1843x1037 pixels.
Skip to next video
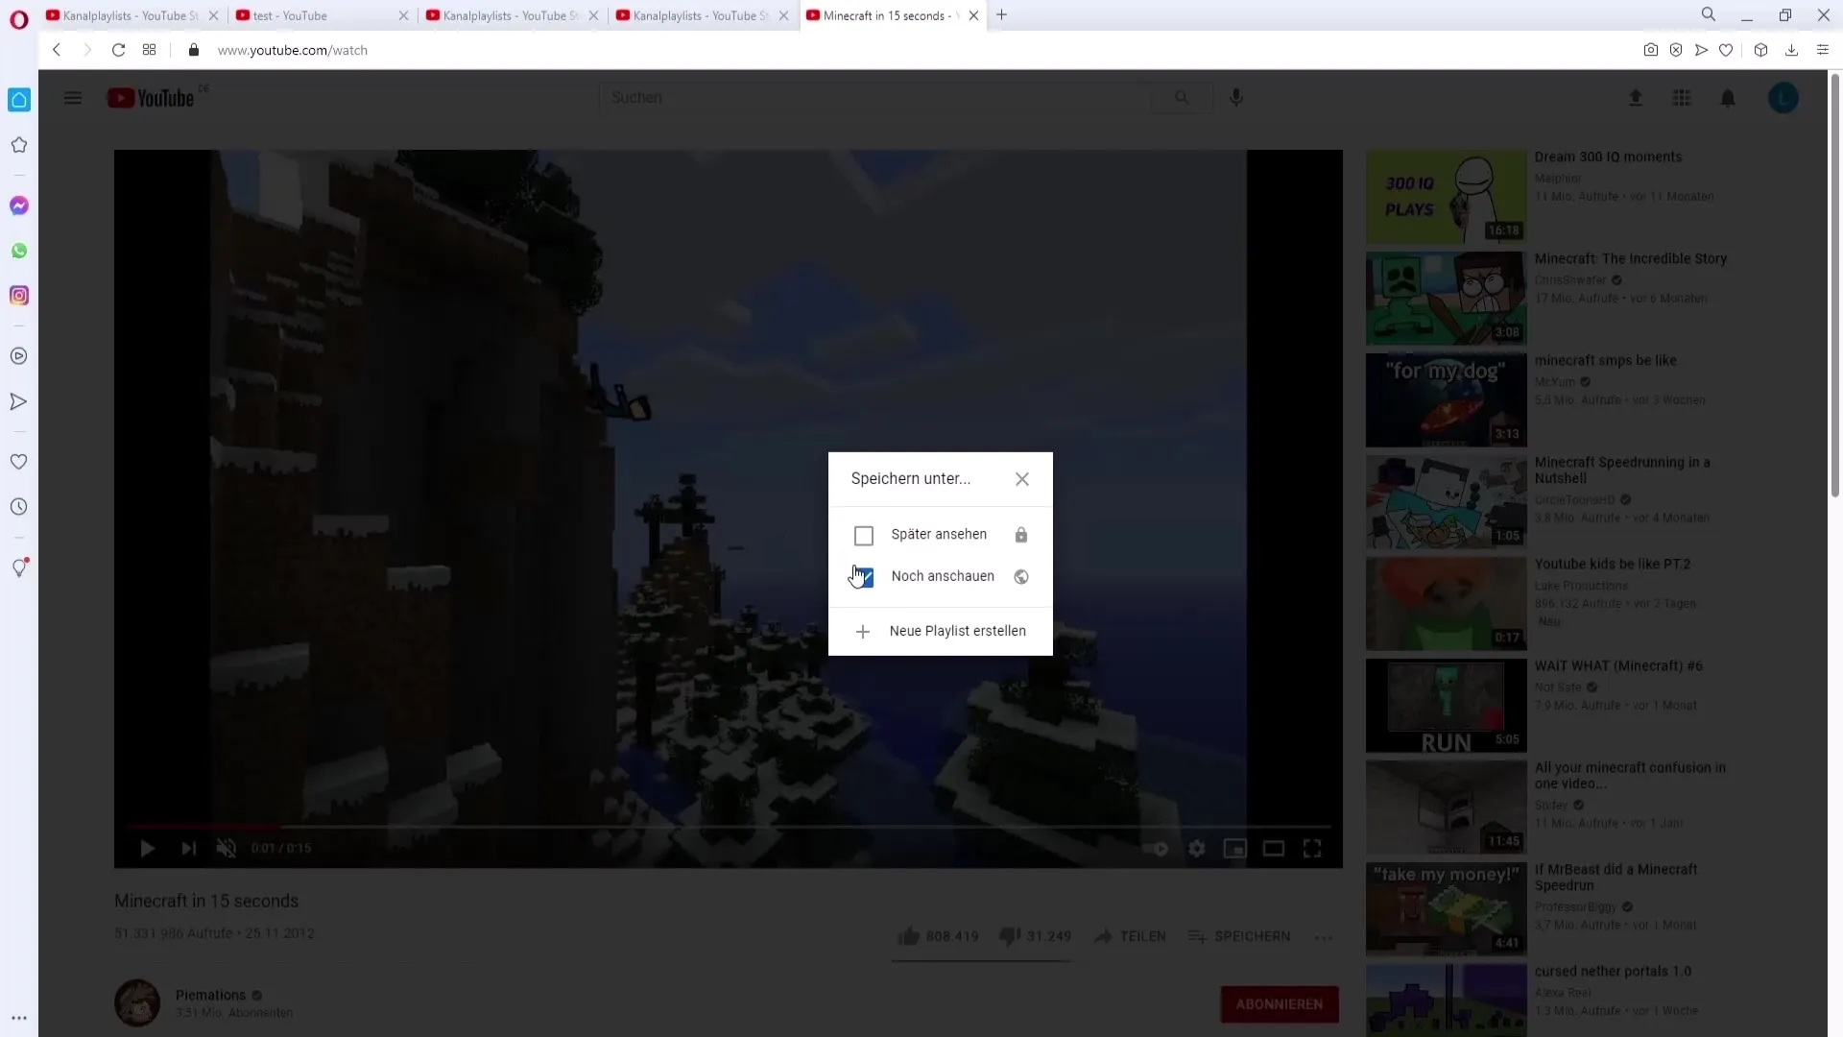(188, 849)
